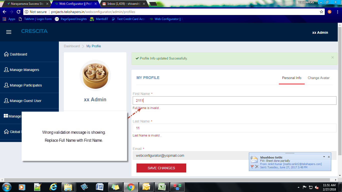Screen dimensions: 342x192
Task: Open the Web Configurator bookmark
Action: point(166,19)
